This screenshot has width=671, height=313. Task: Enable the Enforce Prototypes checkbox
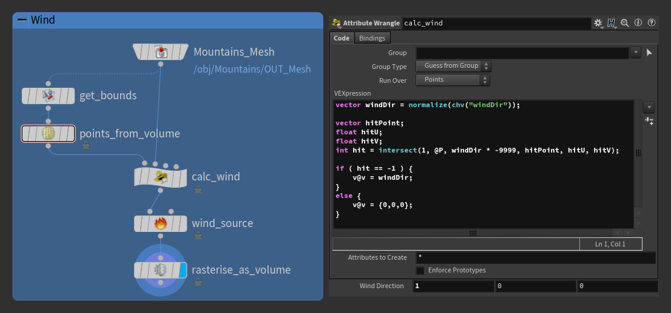point(420,271)
